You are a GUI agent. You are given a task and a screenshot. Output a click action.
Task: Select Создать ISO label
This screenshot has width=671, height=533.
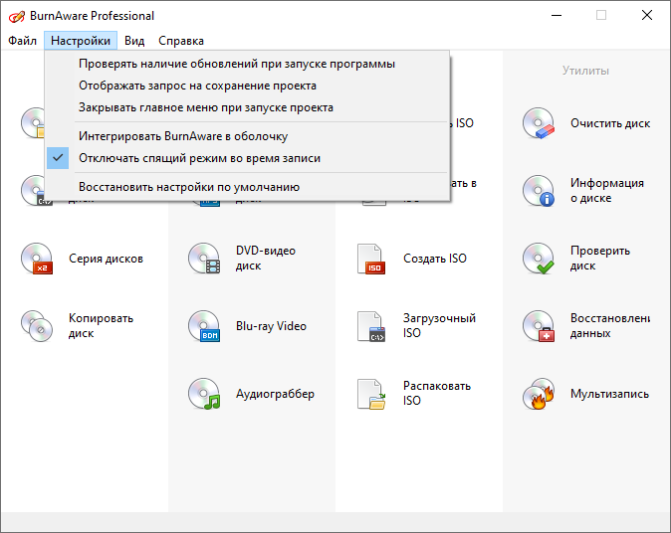pyautogui.click(x=435, y=259)
